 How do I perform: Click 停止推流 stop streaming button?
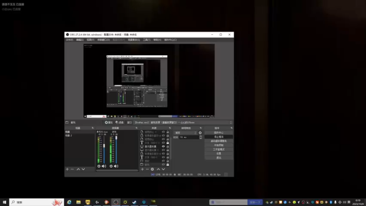(219, 137)
